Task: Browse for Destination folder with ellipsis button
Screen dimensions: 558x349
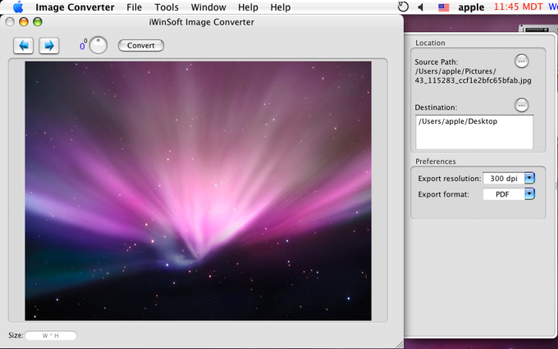Action: [522, 105]
